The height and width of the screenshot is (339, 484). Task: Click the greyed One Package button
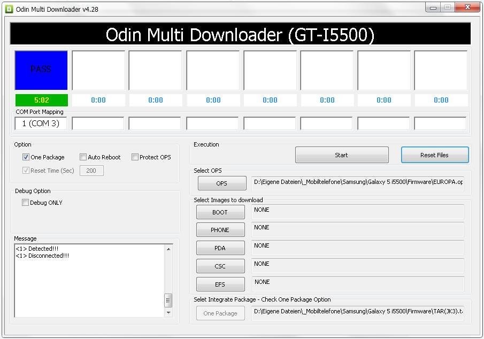(x=220, y=313)
